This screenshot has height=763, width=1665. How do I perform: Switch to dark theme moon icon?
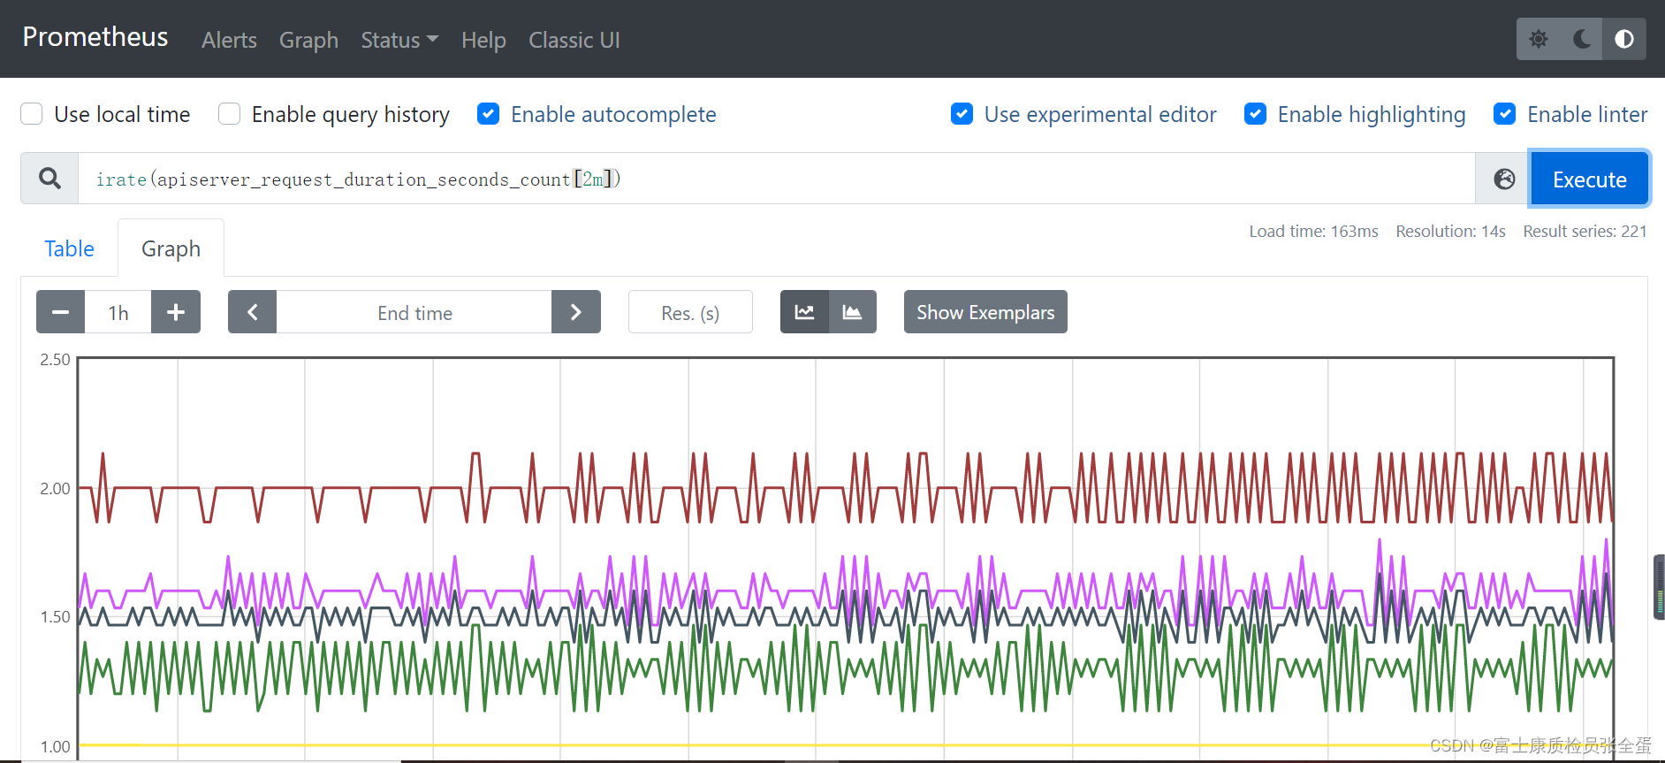point(1582,39)
